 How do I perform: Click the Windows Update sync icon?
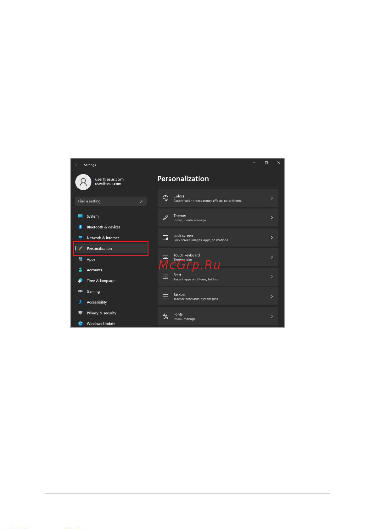click(81, 323)
